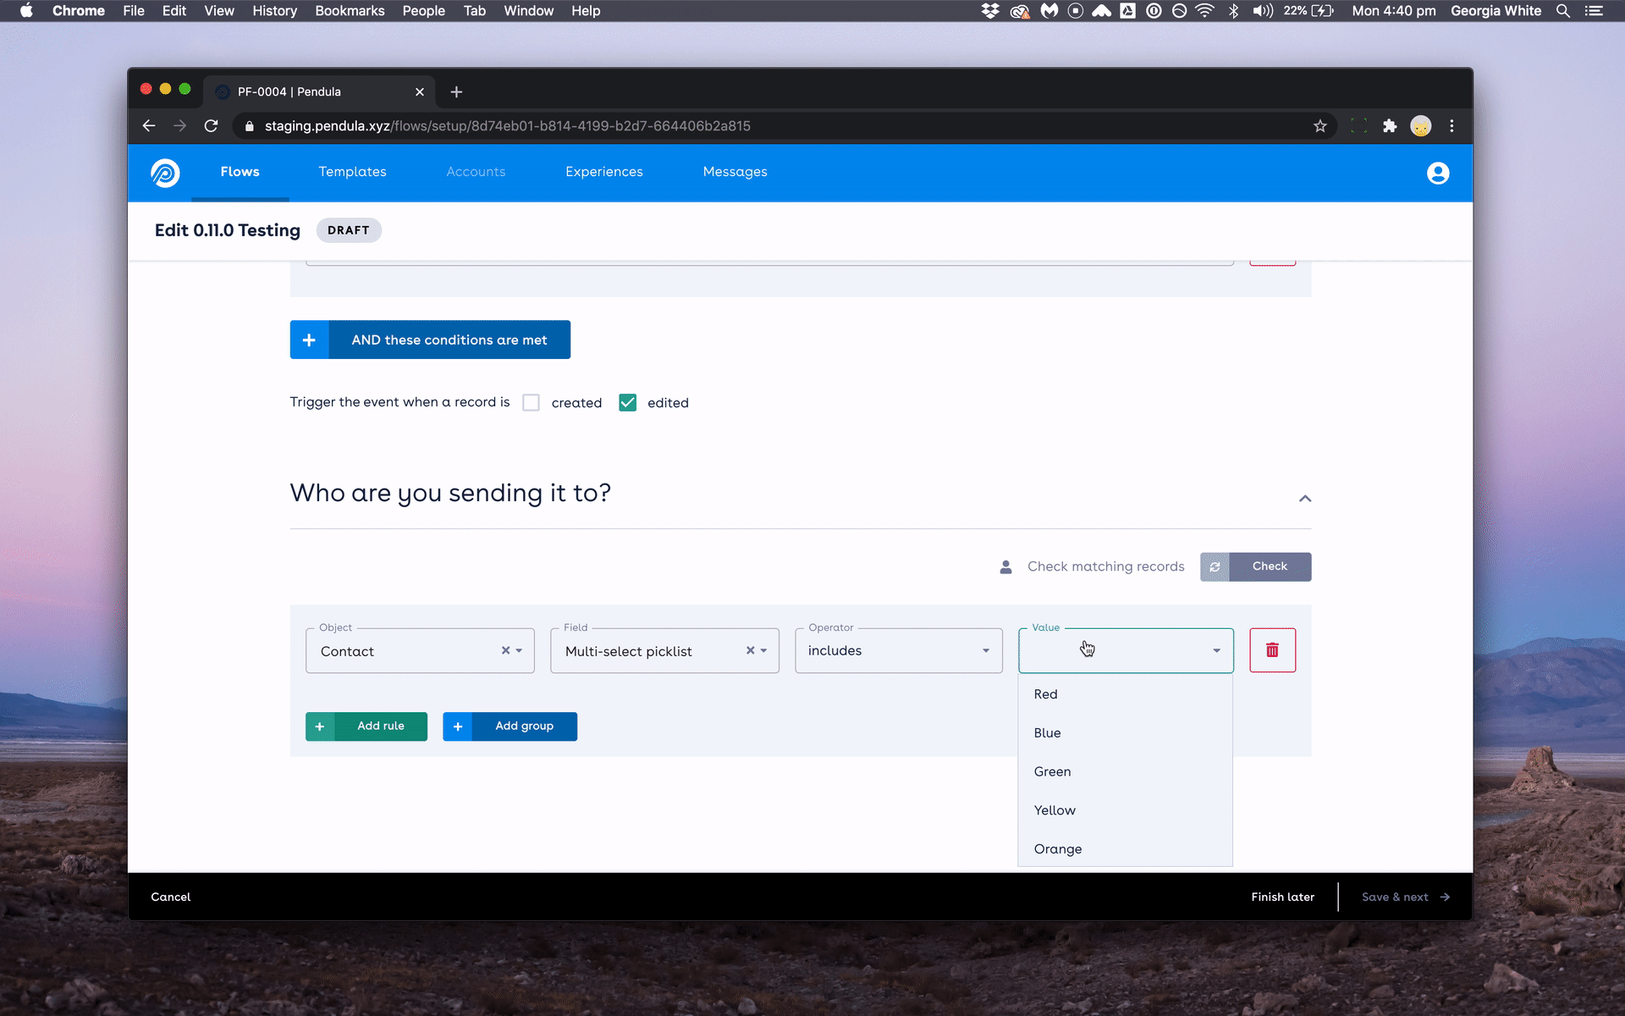Image resolution: width=1625 pixels, height=1016 pixels.
Task: Clear the Contact object selection
Action: (x=505, y=650)
